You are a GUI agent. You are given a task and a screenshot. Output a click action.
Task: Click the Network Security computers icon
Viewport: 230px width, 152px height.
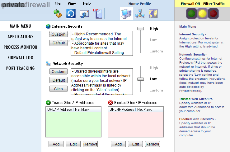click(x=48, y=64)
